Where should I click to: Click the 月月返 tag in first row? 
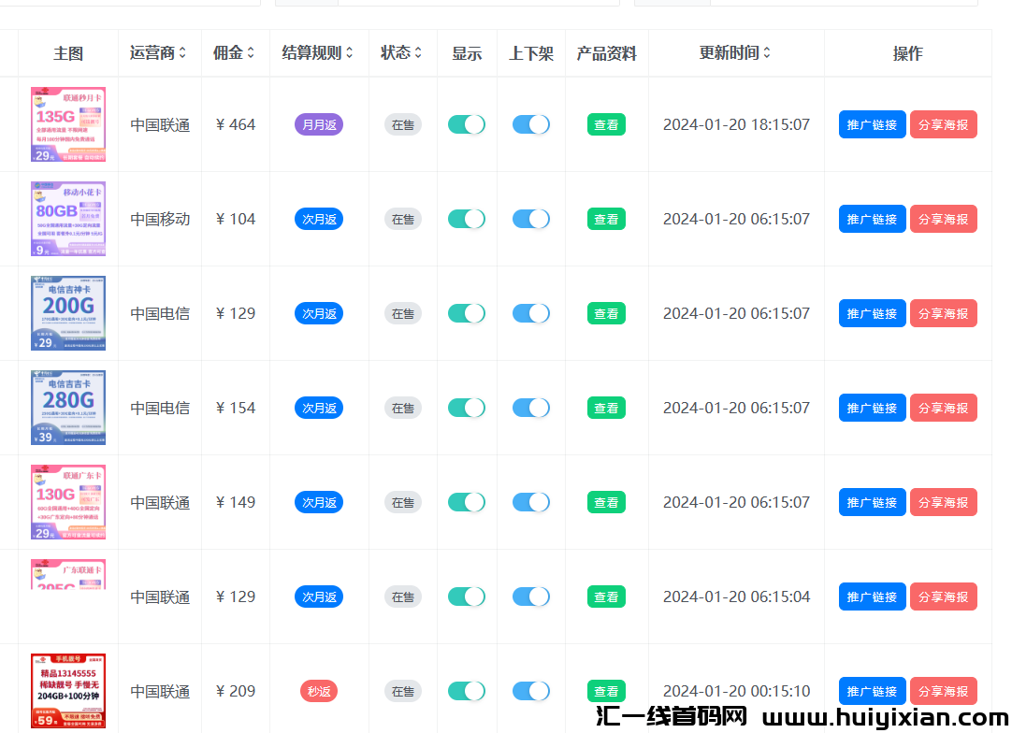click(x=318, y=124)
